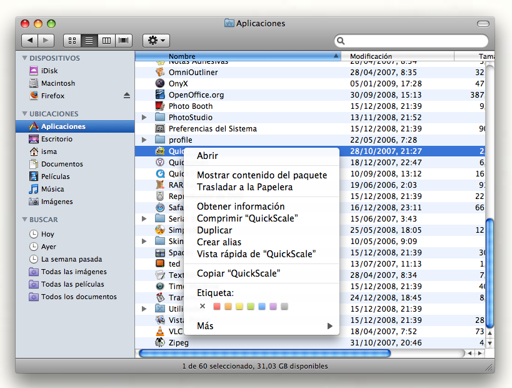Click the vertical scrollbar thumb

[x=489, y=273]
